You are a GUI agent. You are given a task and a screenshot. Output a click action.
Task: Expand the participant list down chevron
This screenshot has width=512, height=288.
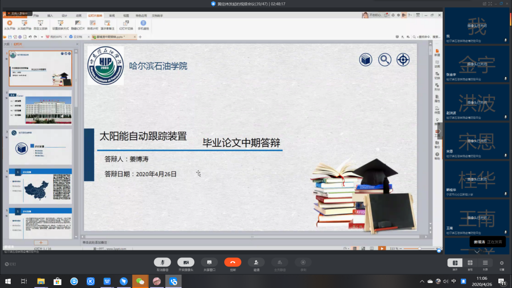click(477, 251)
